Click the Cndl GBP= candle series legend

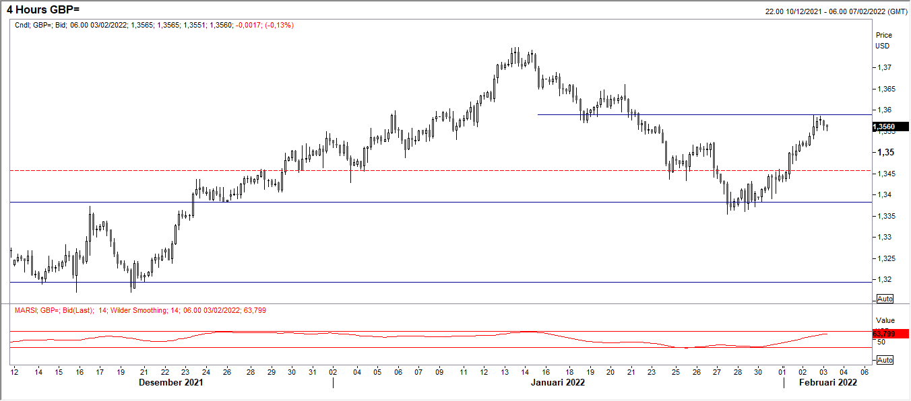pyautogui.click(x=154, y=25)
